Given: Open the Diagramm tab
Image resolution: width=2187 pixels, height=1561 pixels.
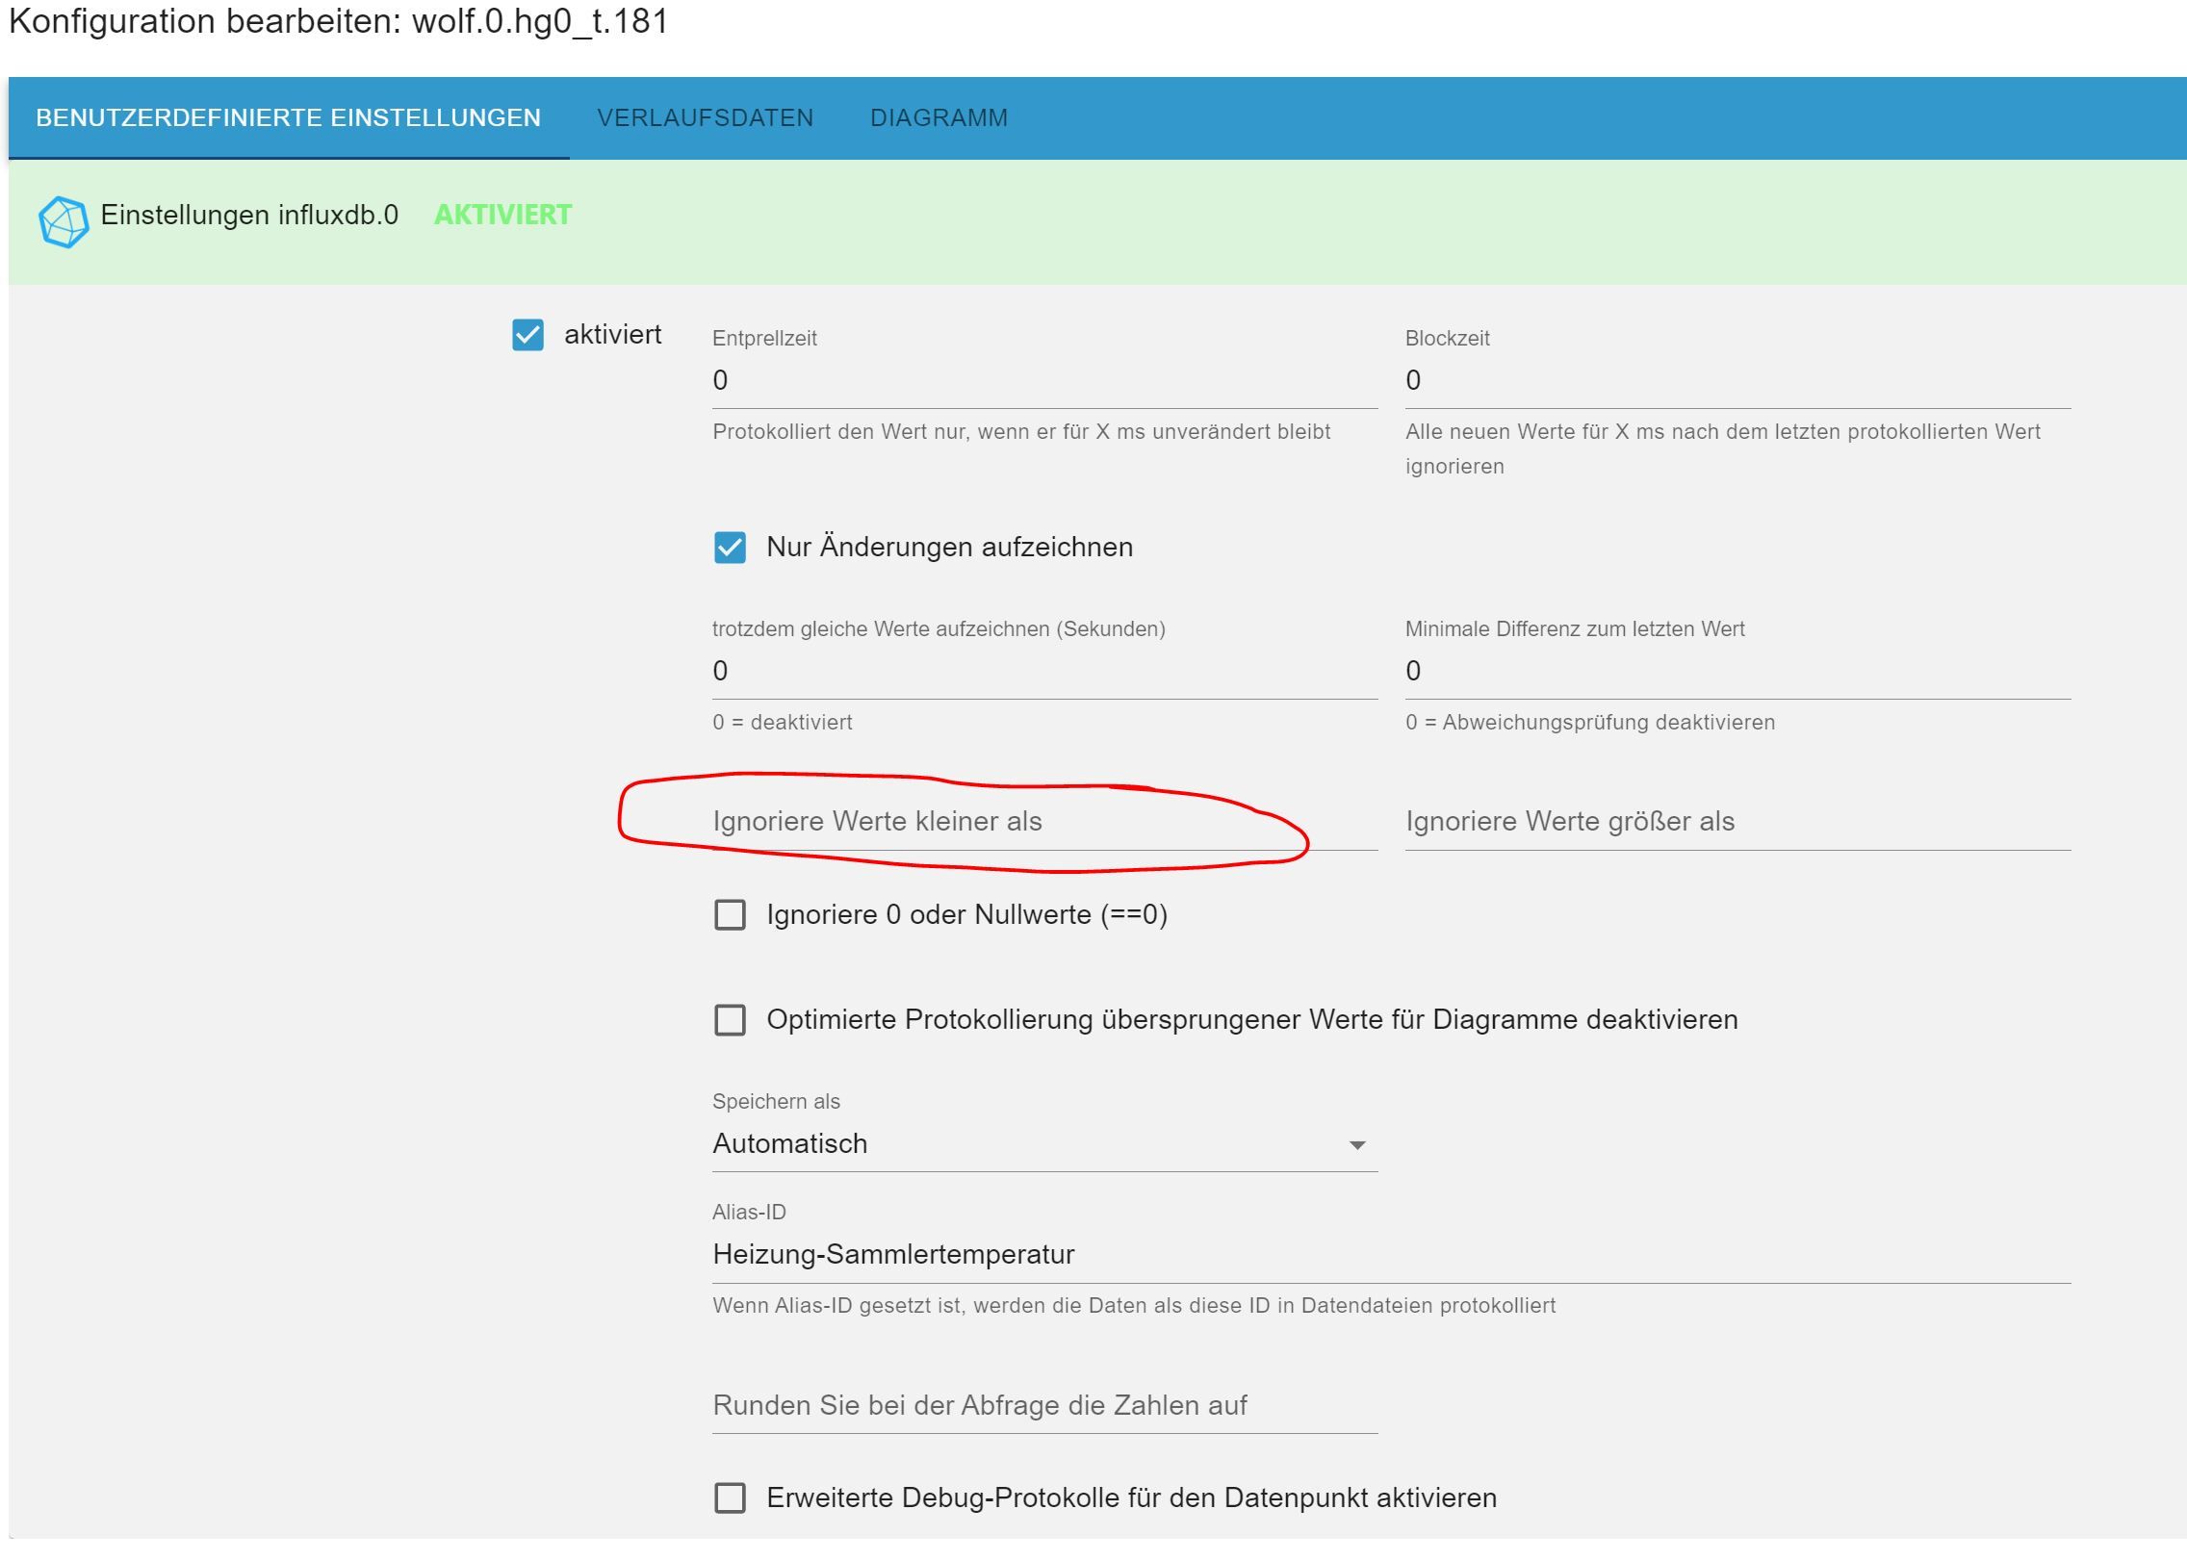Looking at the screenshot, I should (939, 118).
